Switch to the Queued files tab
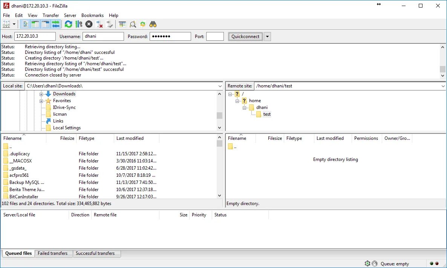This screenshot has height=268, width=447. [18, 253]
